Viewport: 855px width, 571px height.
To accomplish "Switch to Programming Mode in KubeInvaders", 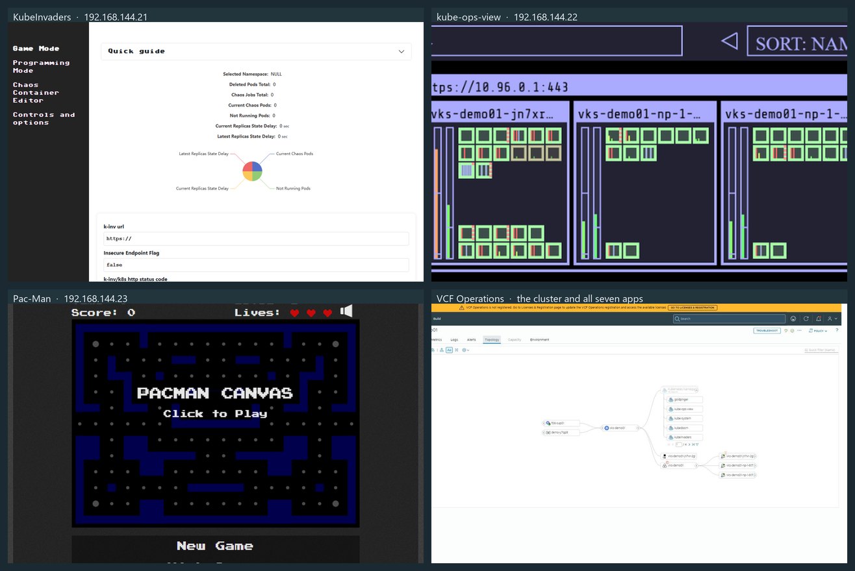I will [x=41, y=67].
